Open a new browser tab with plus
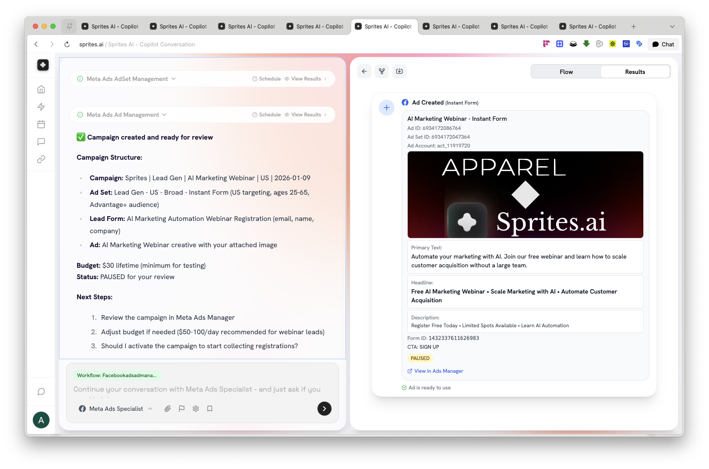Viewport: 709px width, 469px height. coord(633,27)
